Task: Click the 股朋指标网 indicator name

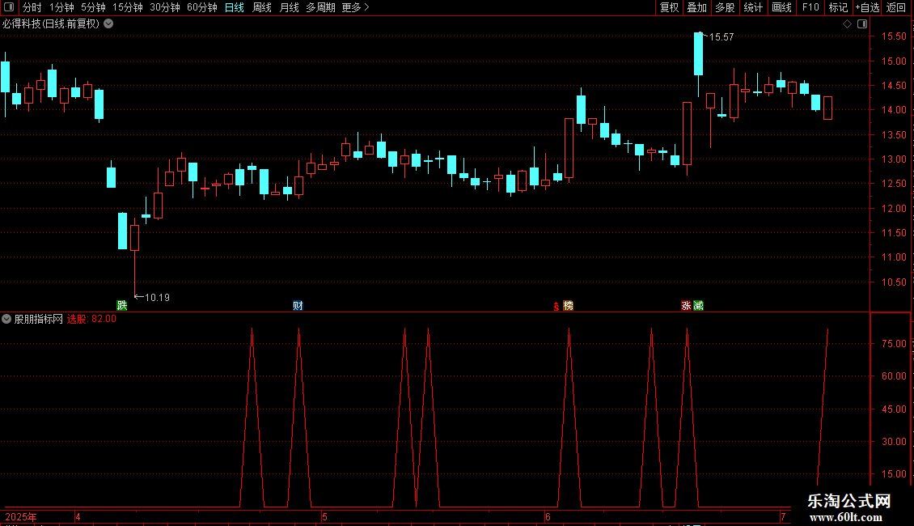Action: (39, 319)
